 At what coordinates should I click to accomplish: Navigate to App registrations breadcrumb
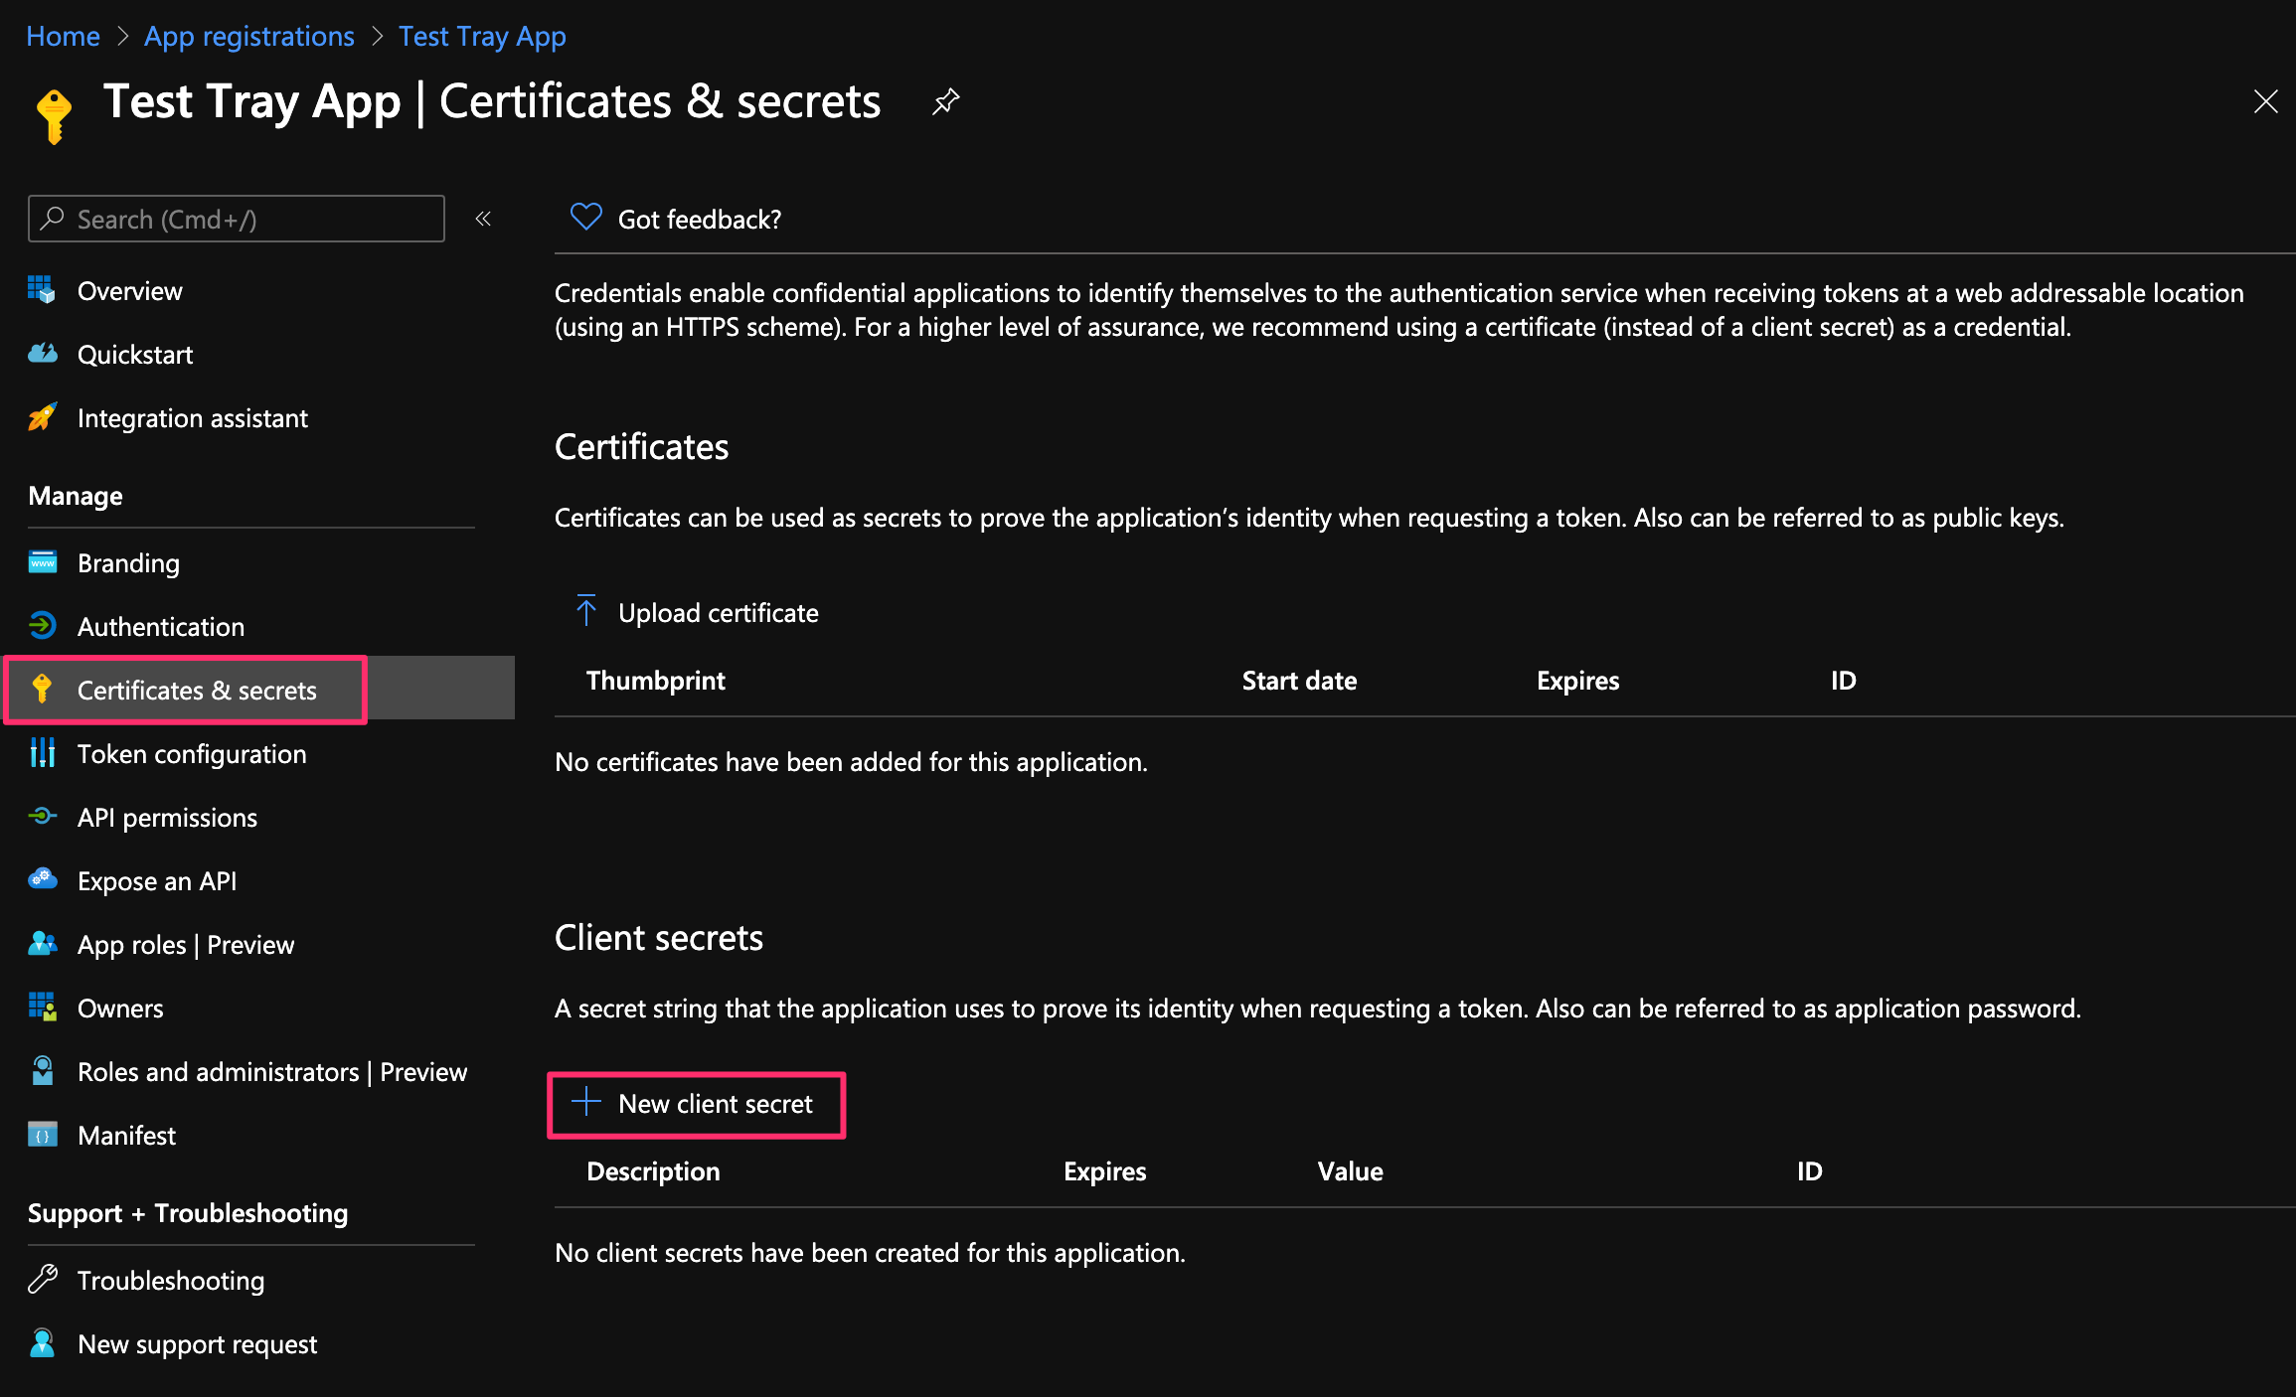248,36
